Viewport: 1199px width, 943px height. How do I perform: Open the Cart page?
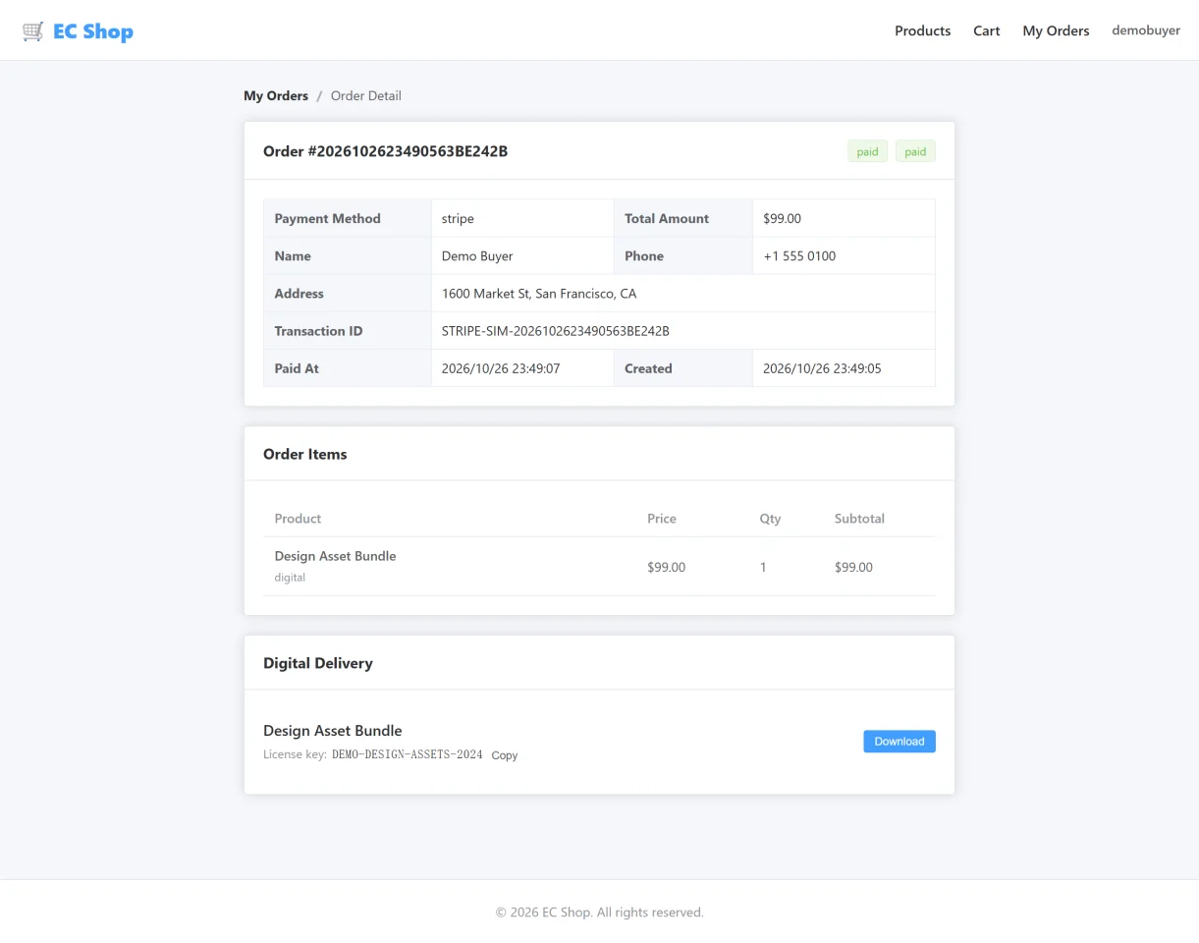tap(986, 30)
